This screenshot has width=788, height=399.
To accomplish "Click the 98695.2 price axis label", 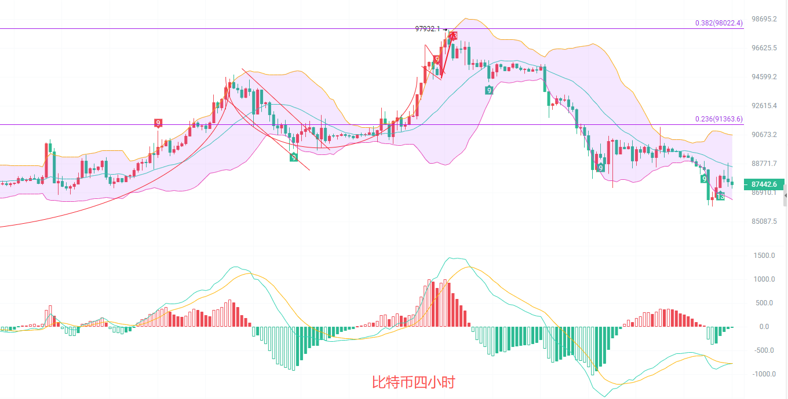I will pyautogui.click(x=764, y=19).
